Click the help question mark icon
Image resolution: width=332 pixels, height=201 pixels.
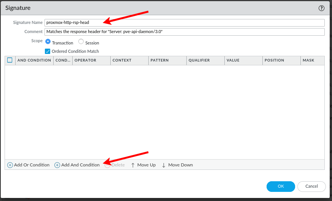pos(321,8)
